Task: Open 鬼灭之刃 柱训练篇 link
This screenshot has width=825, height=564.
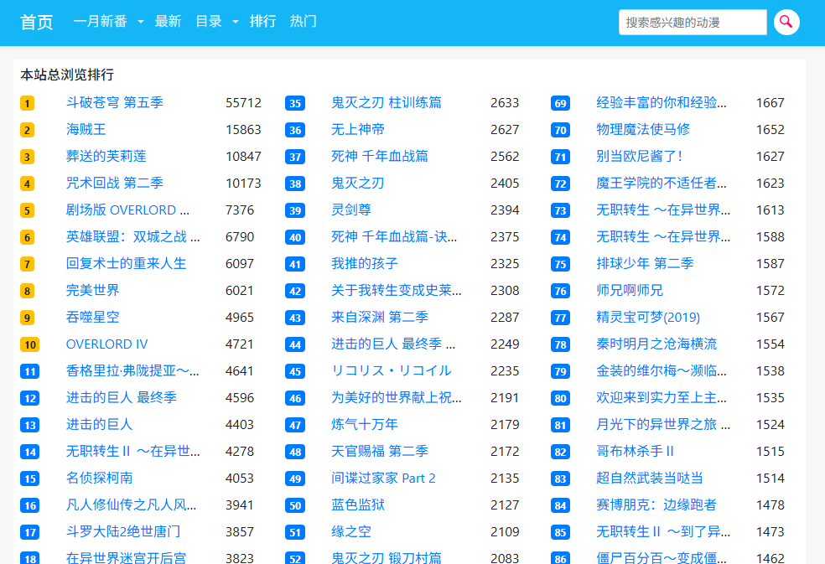Action: pyautogui.click(x=386, y=103)
